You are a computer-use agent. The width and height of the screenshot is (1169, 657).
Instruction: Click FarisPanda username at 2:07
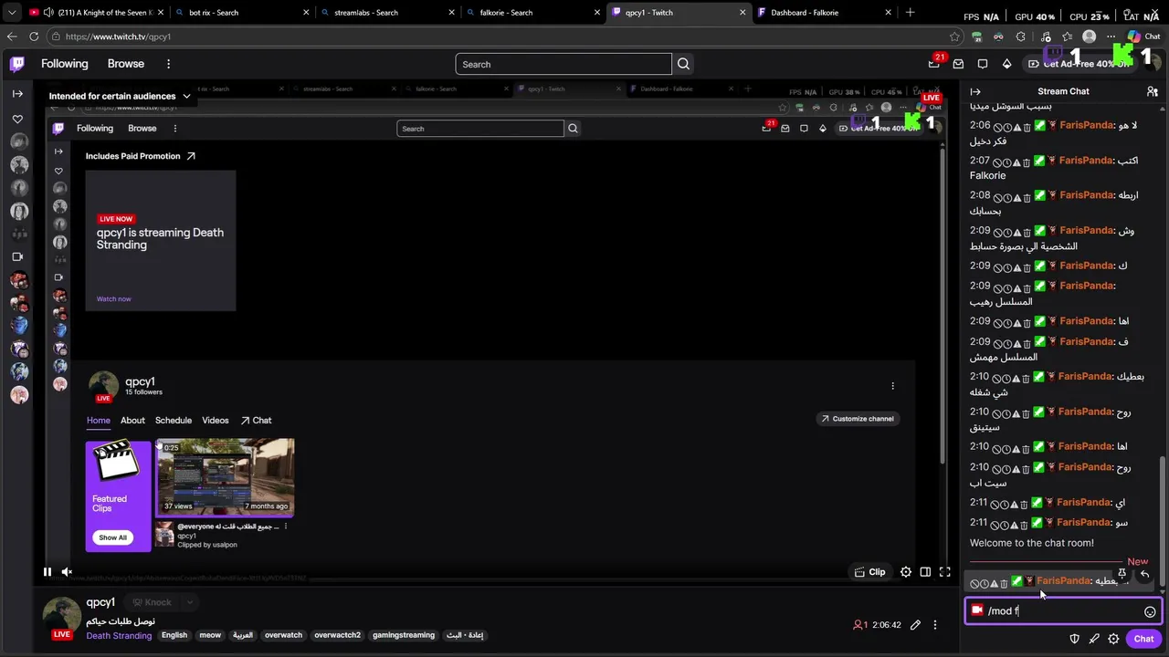click(1086, 161)
